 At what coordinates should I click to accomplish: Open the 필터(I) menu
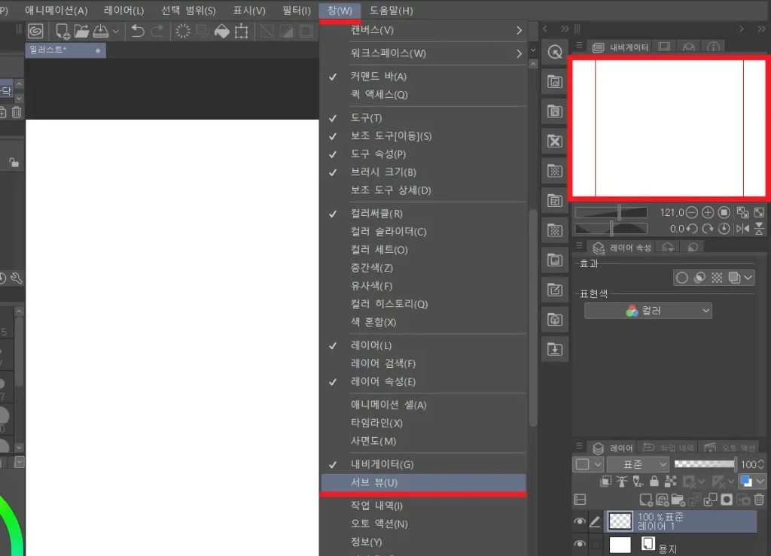point(296,11)
